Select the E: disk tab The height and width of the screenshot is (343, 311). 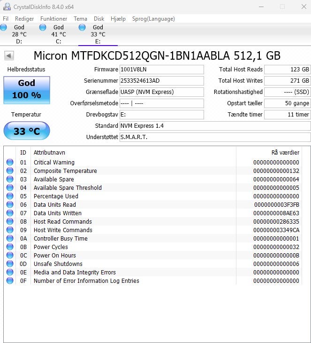point(98,34)
